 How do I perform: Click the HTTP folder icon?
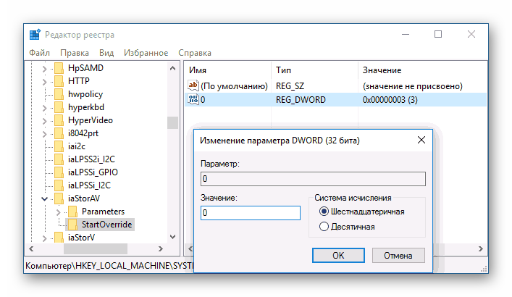59,81
